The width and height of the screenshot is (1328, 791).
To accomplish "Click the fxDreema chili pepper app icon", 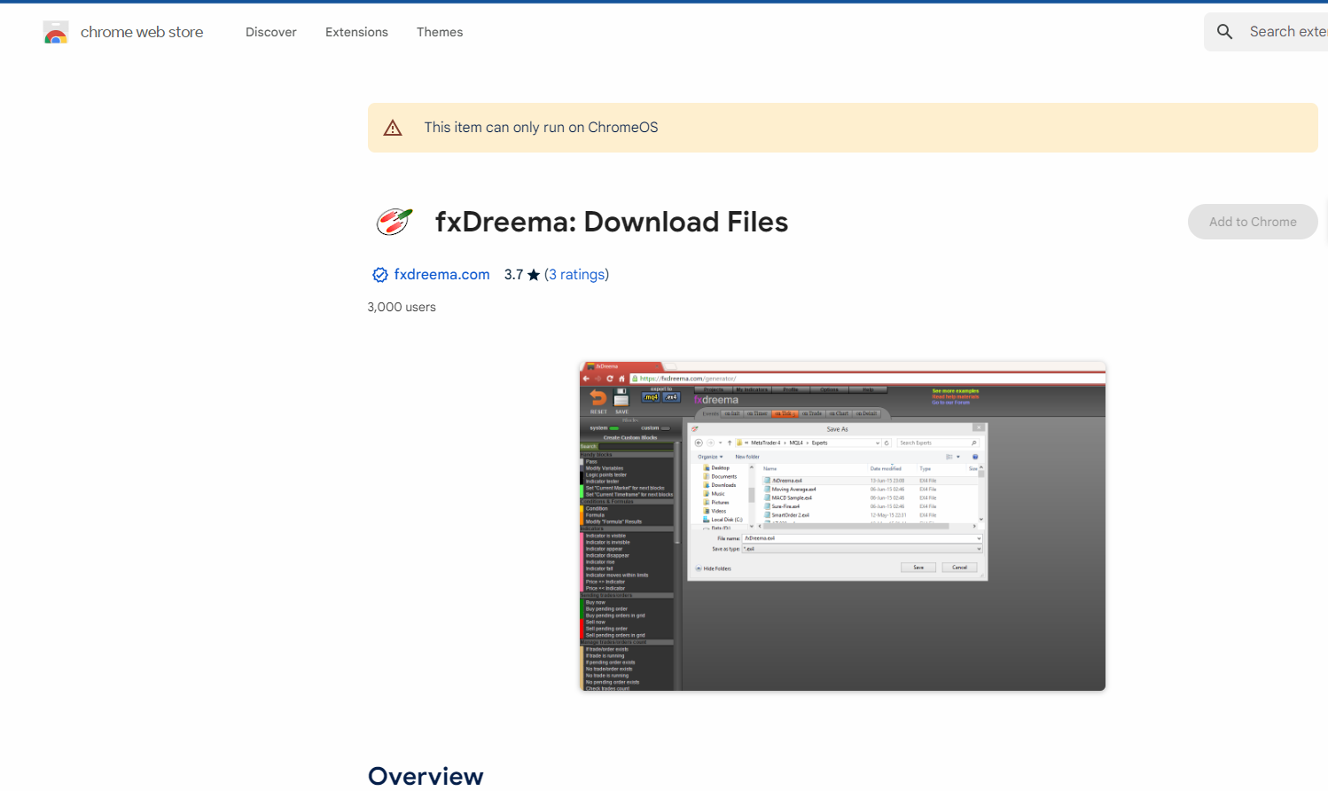I will 394,221.
